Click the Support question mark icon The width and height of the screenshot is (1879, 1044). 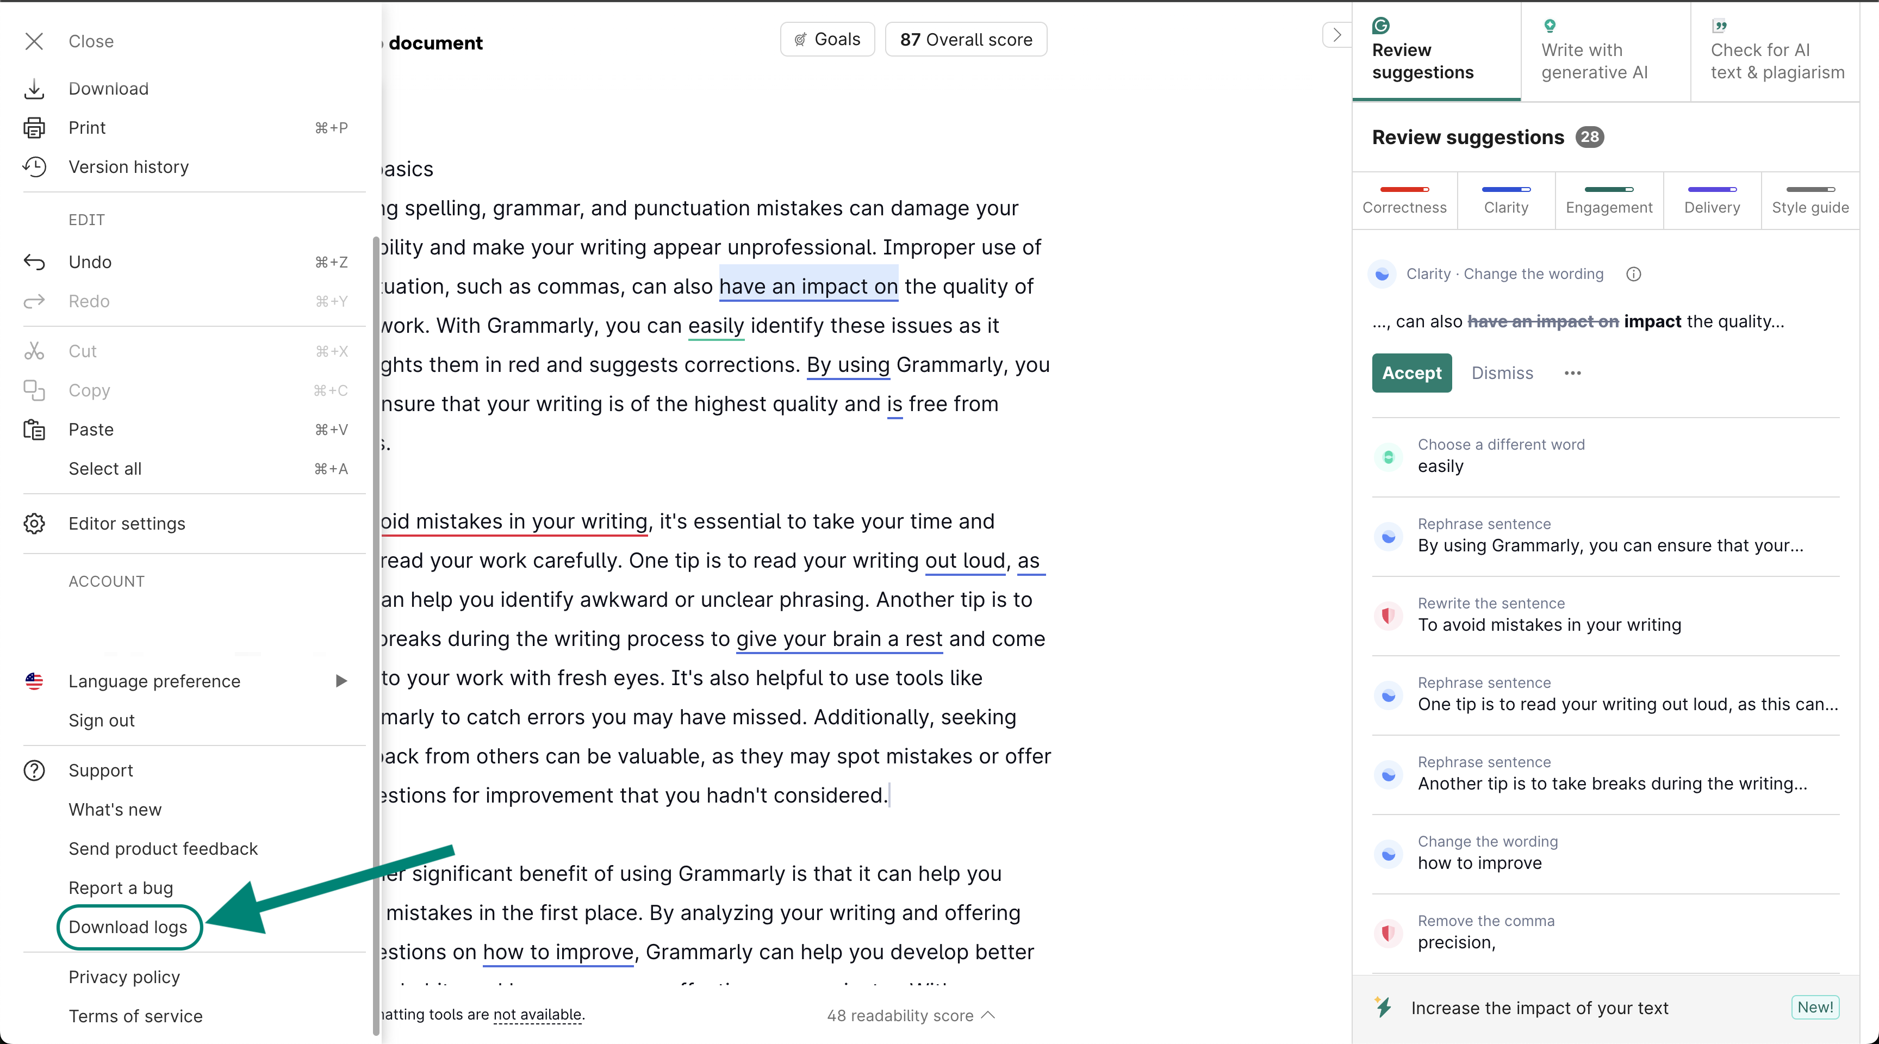[x=34, y=770]
